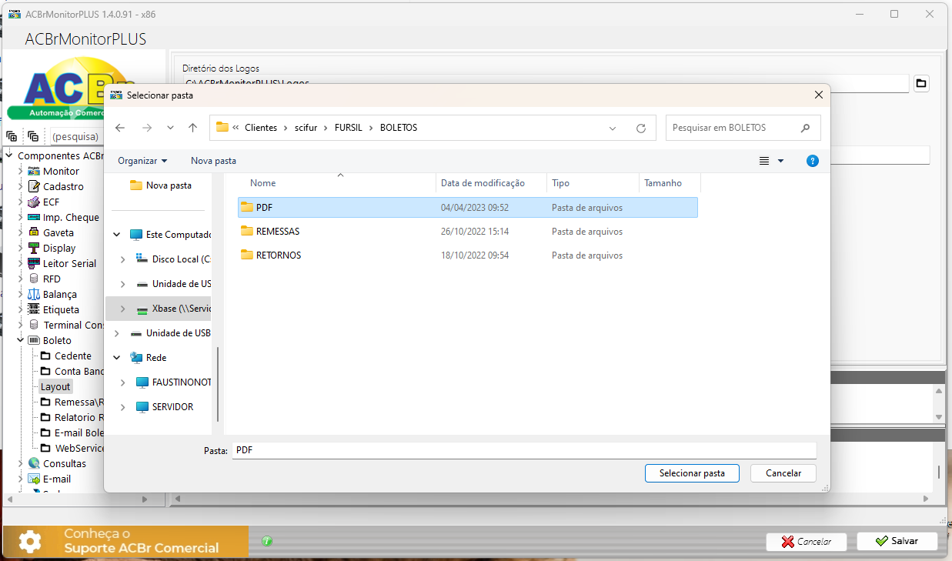
Task: Expand the Monitor tree node
Action: coord(21,171)
